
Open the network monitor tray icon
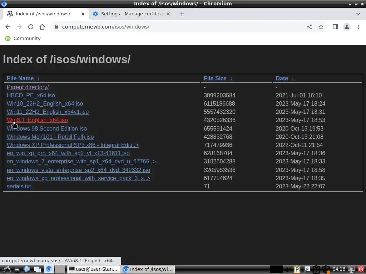[351, 270]
